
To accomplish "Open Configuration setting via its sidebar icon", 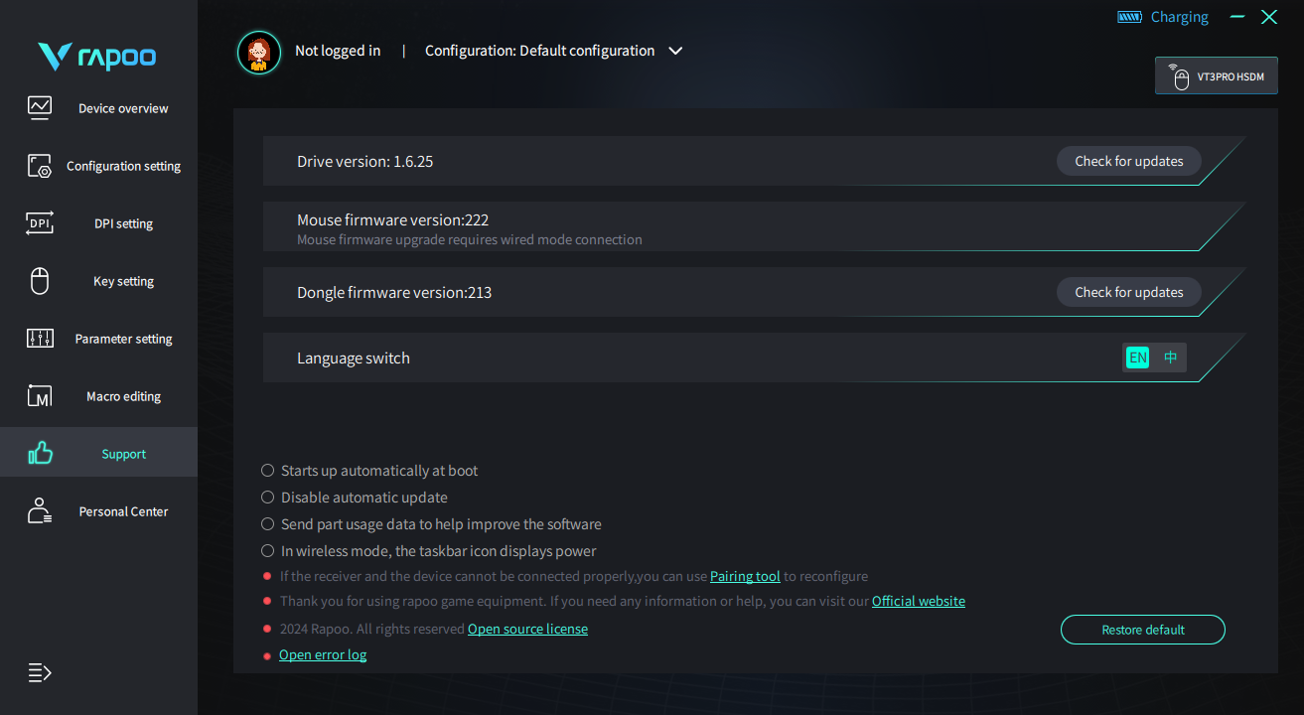I will [x=40, y=166].
